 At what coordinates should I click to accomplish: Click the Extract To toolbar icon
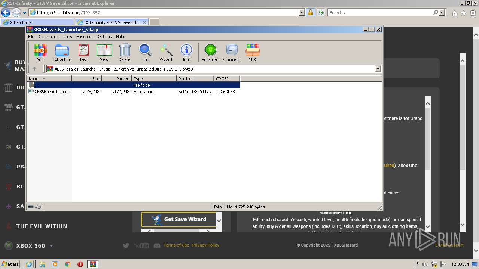(62, 52)
